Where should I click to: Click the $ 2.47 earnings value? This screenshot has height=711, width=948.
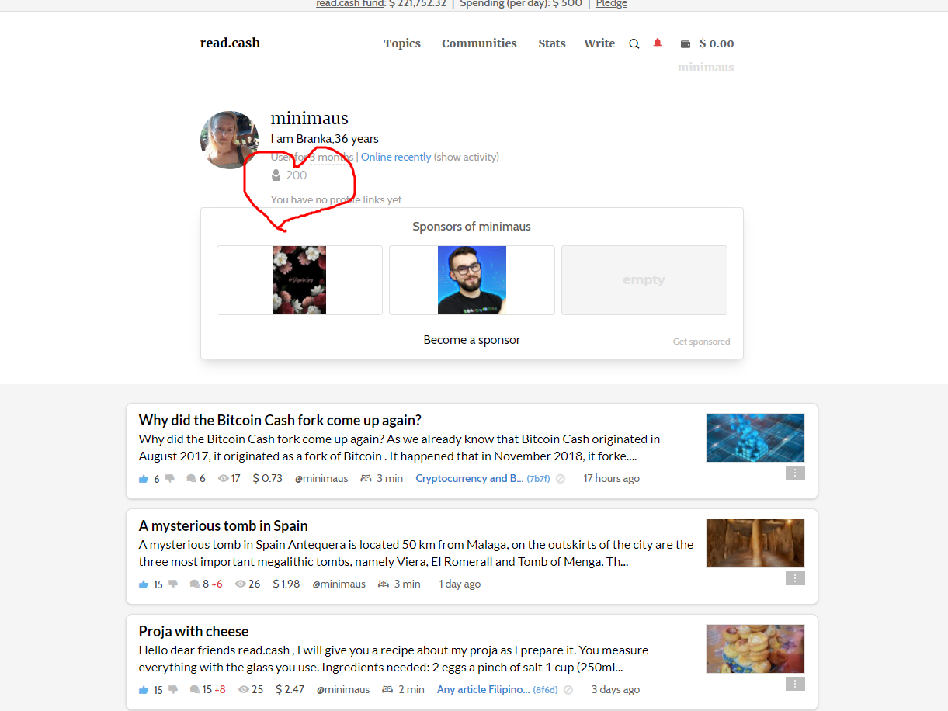(x=290, y=690)
